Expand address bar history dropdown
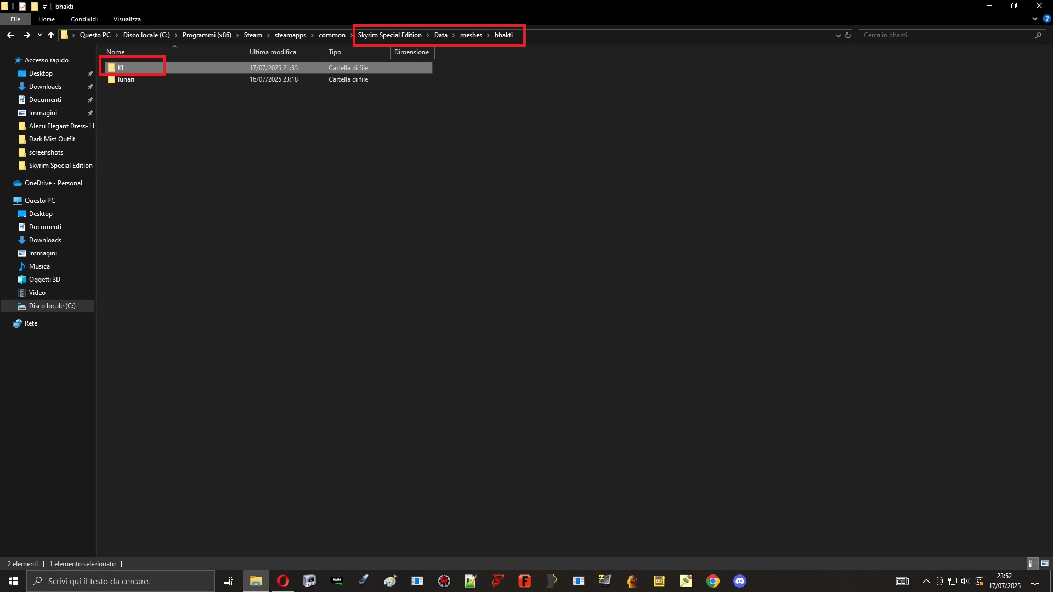1053x592 pixels. click(838, 35)
